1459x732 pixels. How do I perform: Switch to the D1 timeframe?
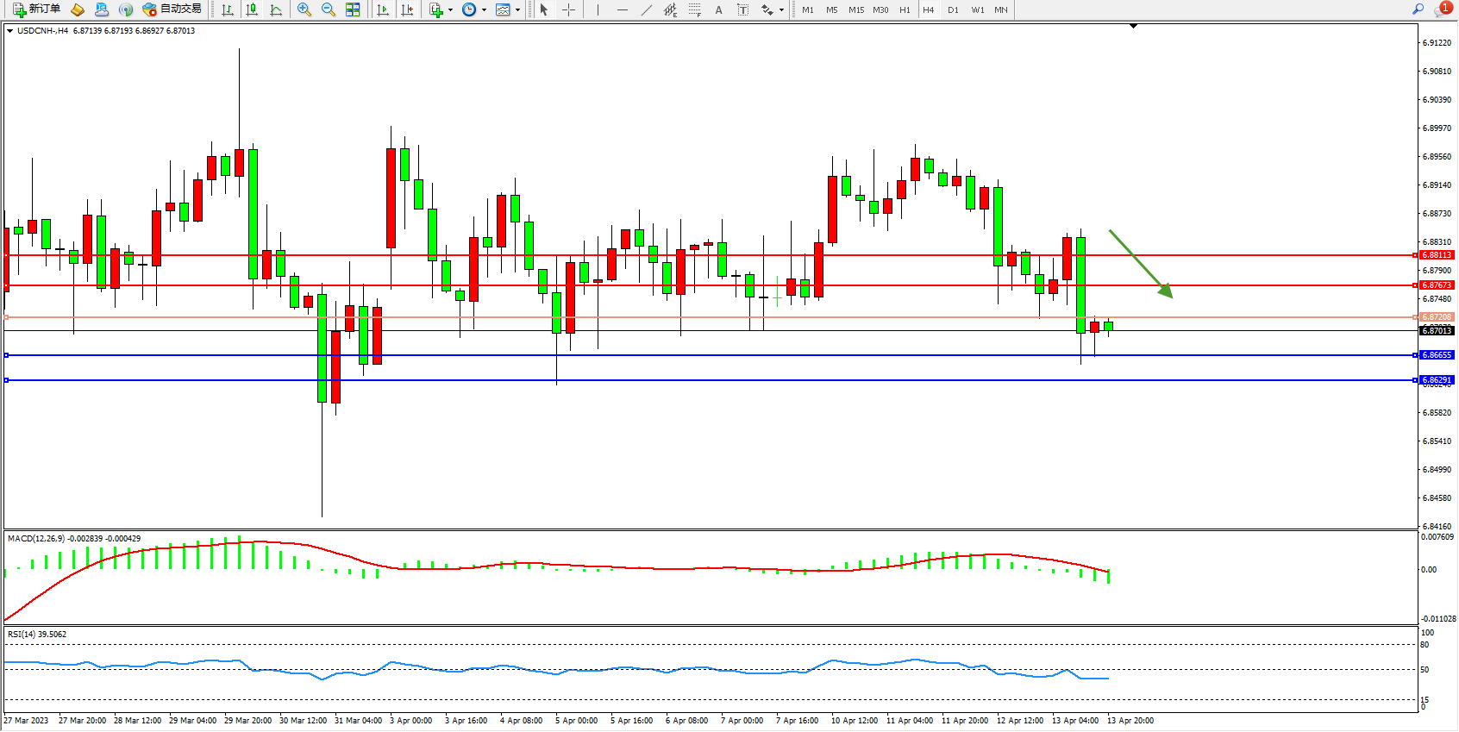(x=953, y=10)
